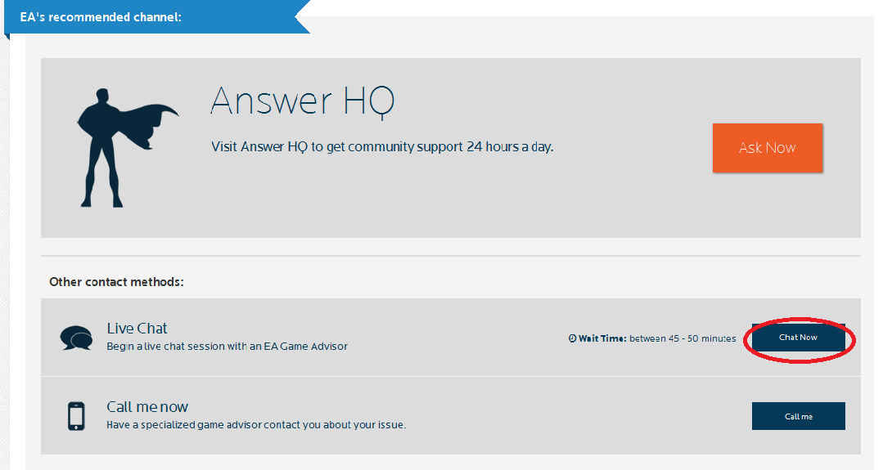Click the EA's recommended channel banner
The width and height of the screenshot is (883, 470).
(156, 17)
